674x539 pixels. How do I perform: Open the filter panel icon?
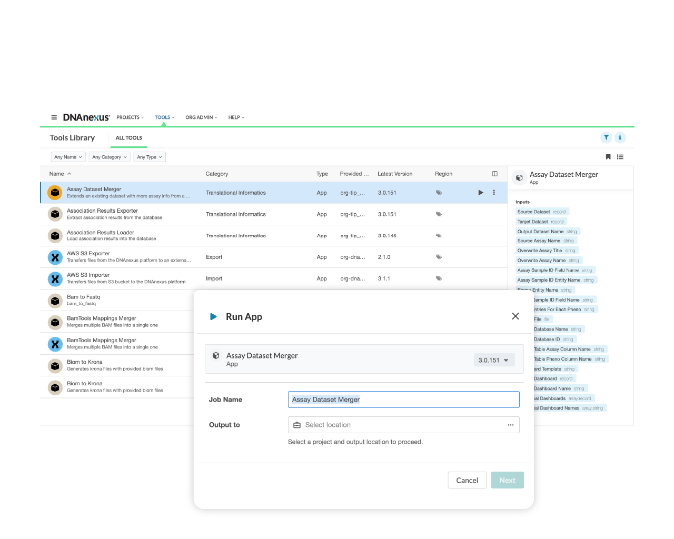[x=606, y=137]
